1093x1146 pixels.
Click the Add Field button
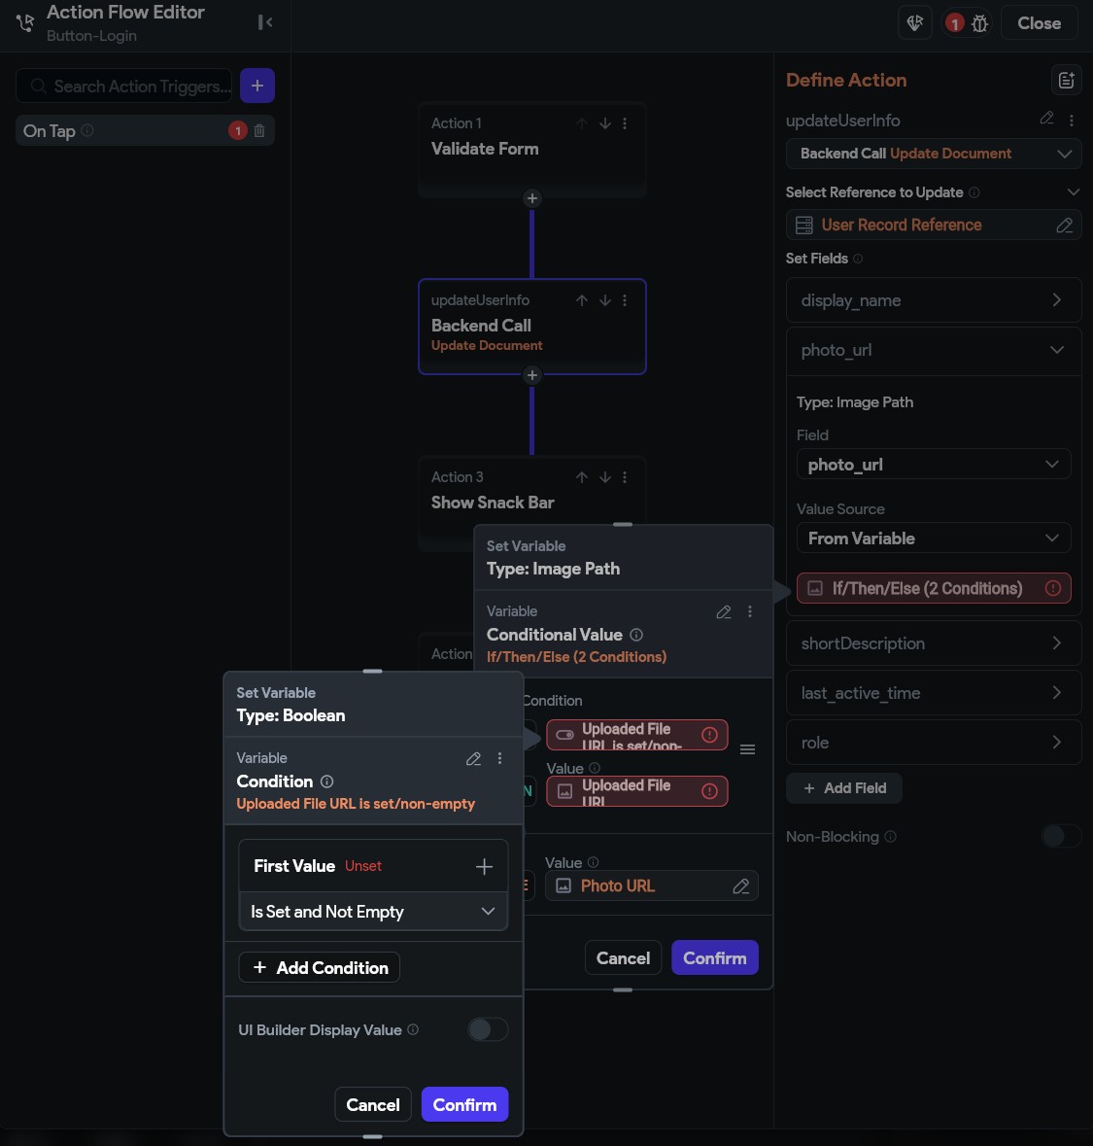[x=844, y=788]
